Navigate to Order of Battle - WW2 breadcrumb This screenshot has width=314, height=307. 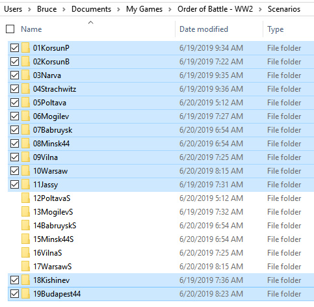pos(215,9)
